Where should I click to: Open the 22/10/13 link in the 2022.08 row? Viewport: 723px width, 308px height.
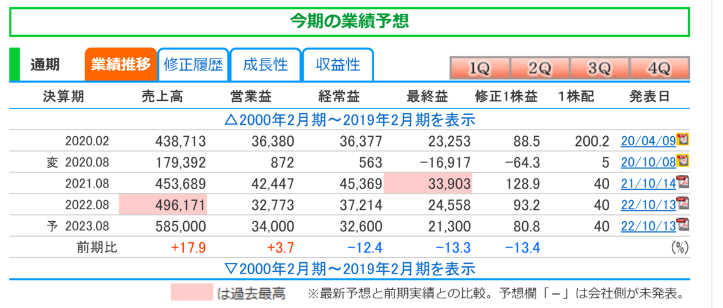[x=648, y=205]
